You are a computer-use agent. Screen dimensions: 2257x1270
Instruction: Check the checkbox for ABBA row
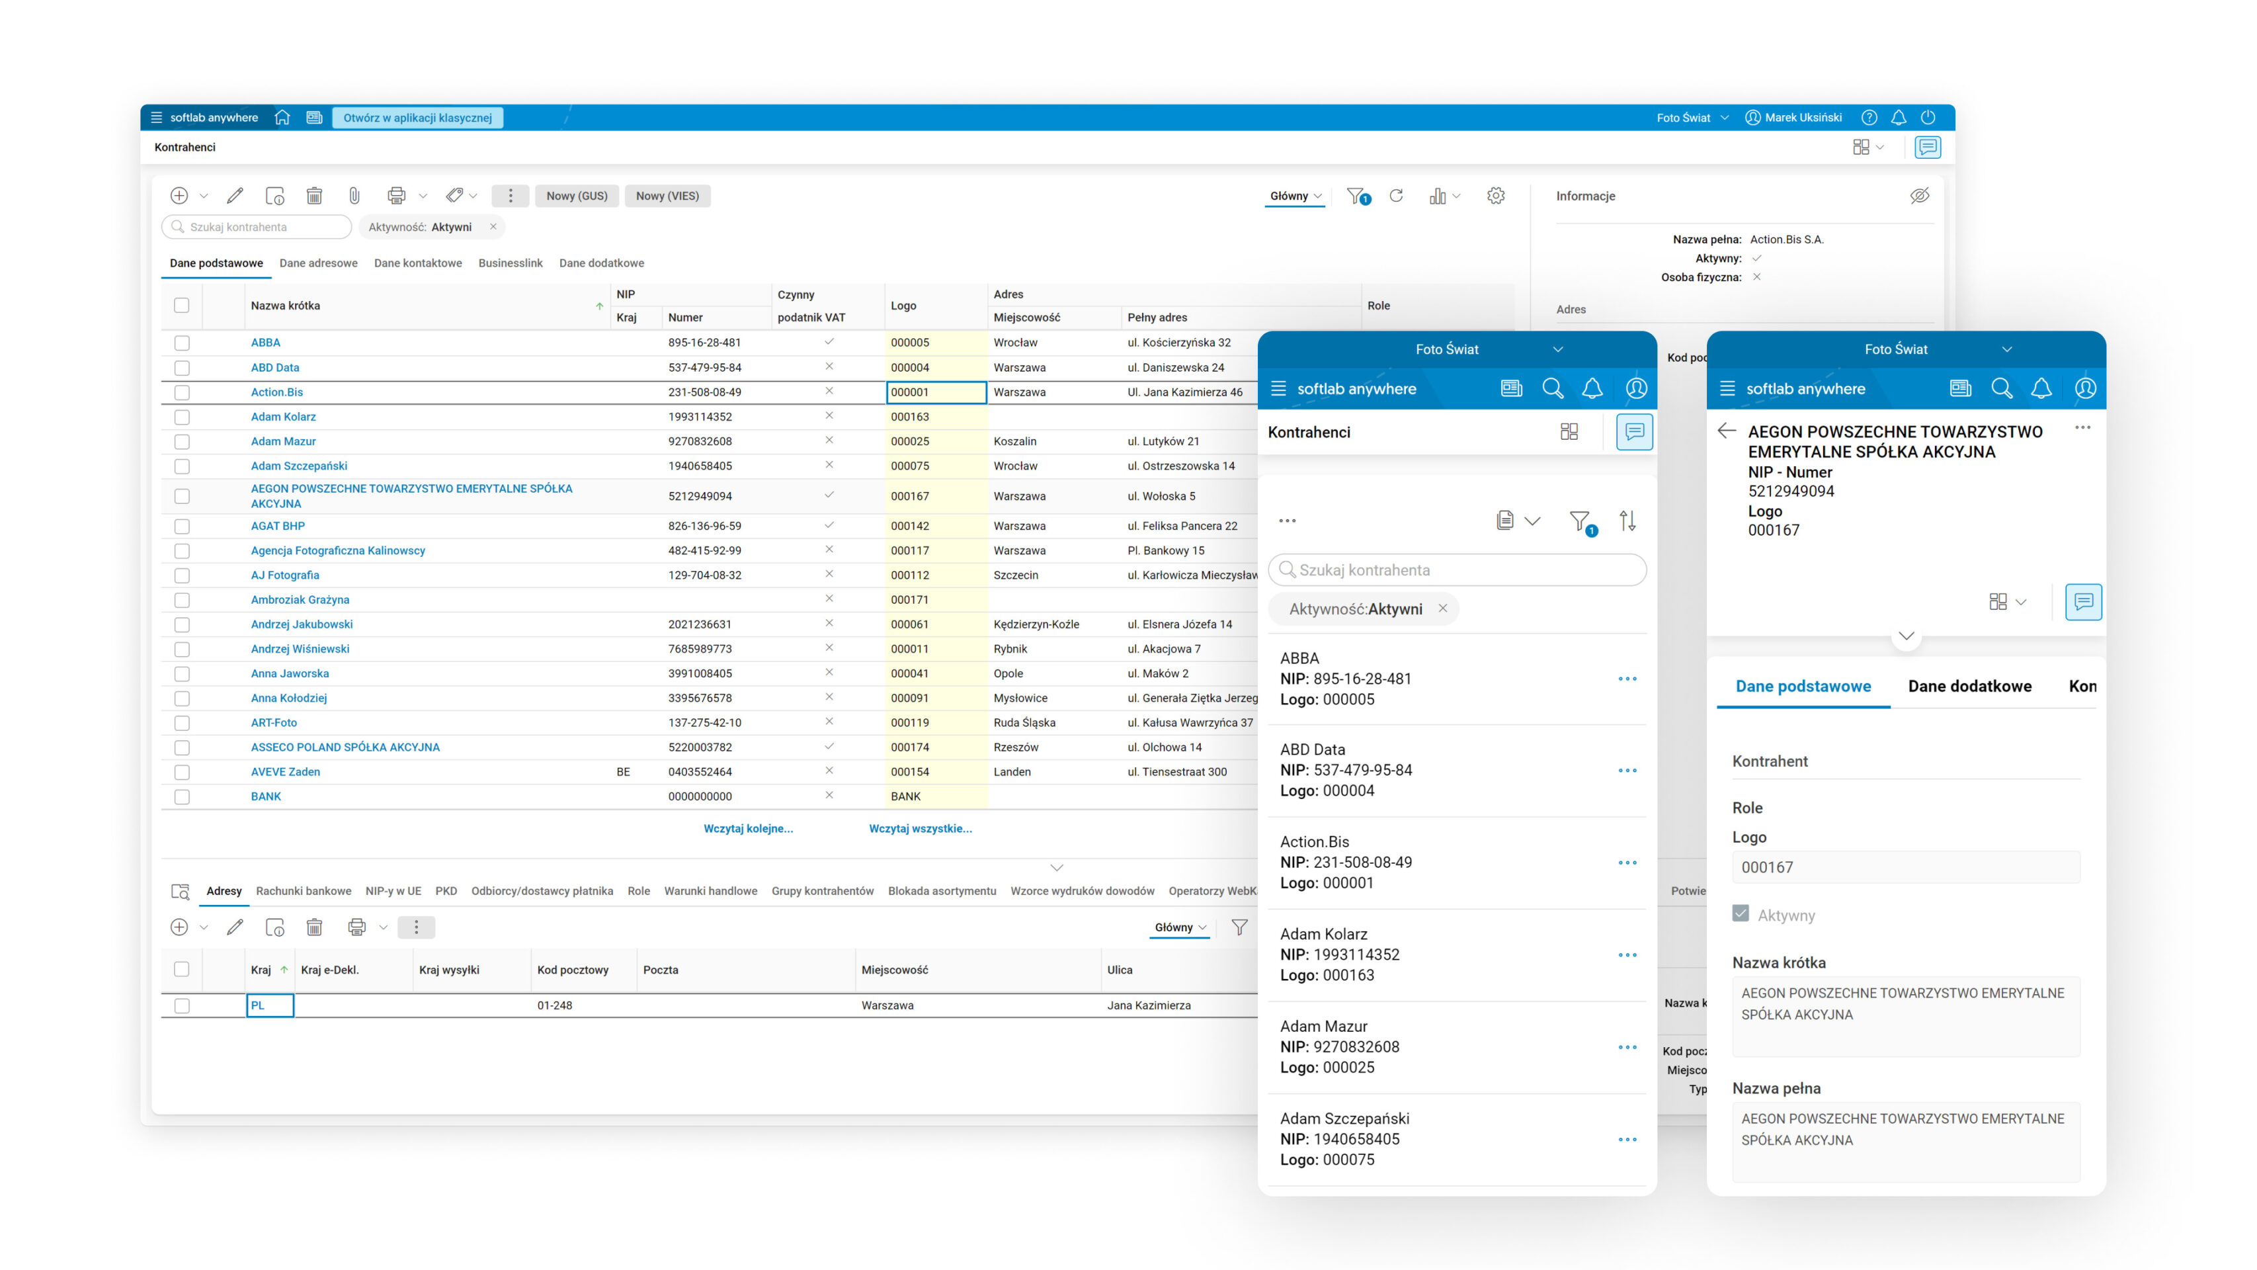click(x=181, y=343)
